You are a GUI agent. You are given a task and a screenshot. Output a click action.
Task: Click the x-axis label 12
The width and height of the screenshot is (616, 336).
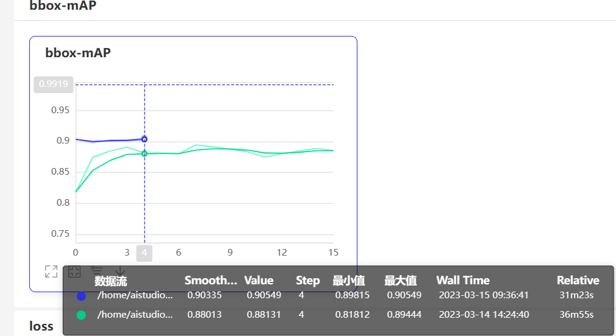[x=282, y=253]
